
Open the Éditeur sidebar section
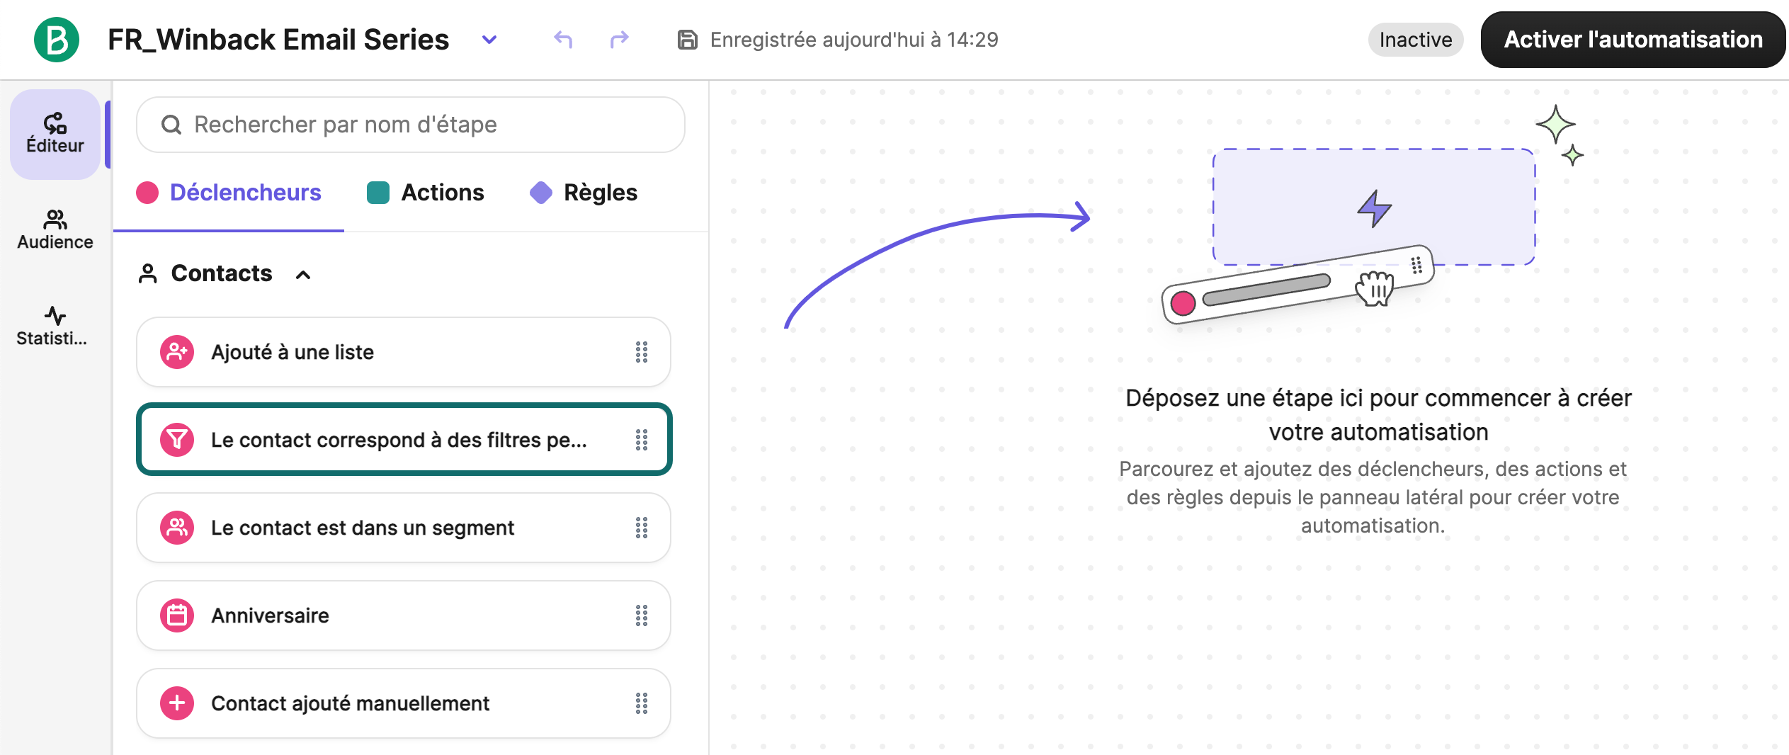tap(55, 134)
